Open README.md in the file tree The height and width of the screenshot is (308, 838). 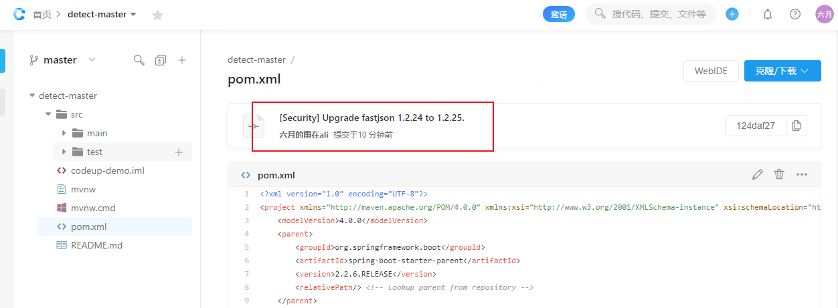pos(96,245)
